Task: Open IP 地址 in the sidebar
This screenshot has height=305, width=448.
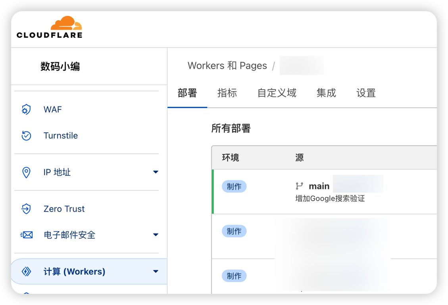Action: tap(57, 172)
